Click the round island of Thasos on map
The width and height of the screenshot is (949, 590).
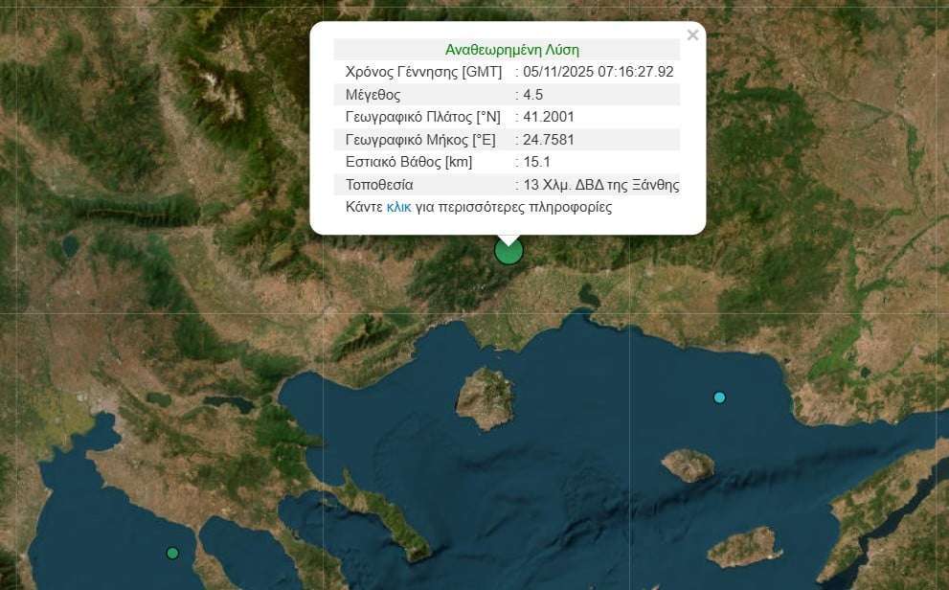point(486,397)
